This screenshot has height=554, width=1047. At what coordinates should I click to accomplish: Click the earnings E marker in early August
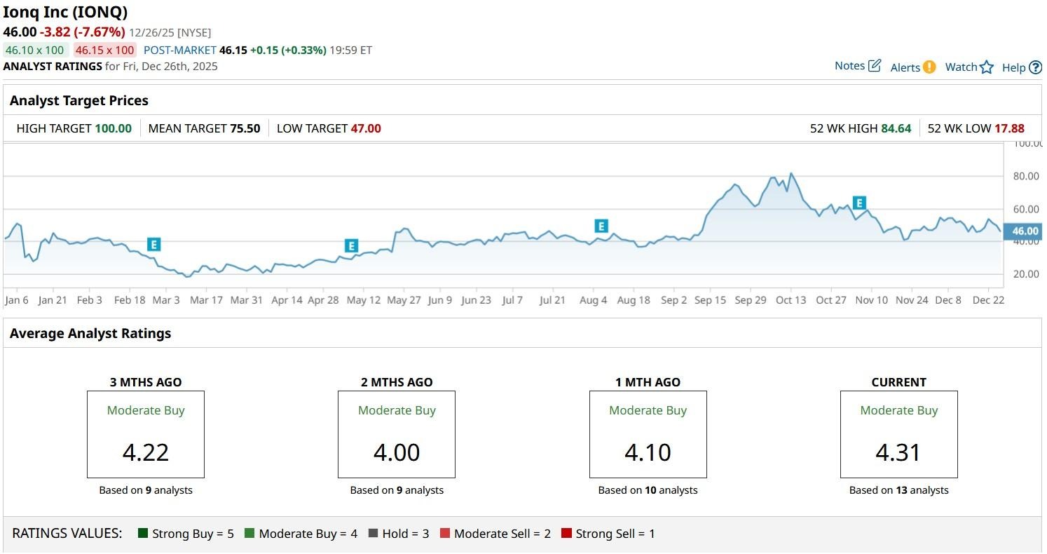pos(601,226)
